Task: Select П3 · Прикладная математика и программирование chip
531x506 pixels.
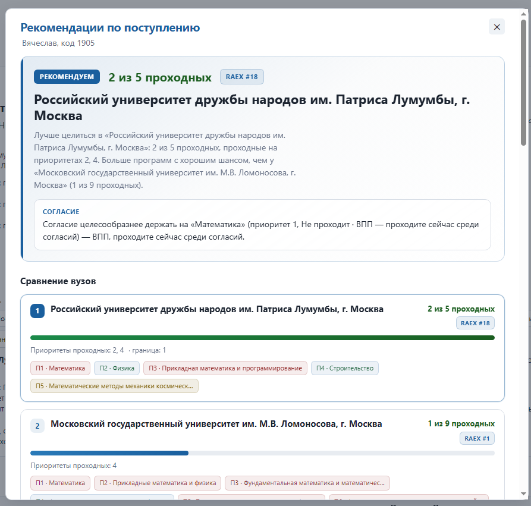Action: pyautogui.click(x=225, y=368)
